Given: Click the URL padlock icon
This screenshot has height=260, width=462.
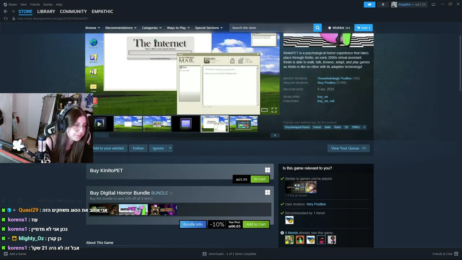Looking at the screenshot, I should [14, 18].
